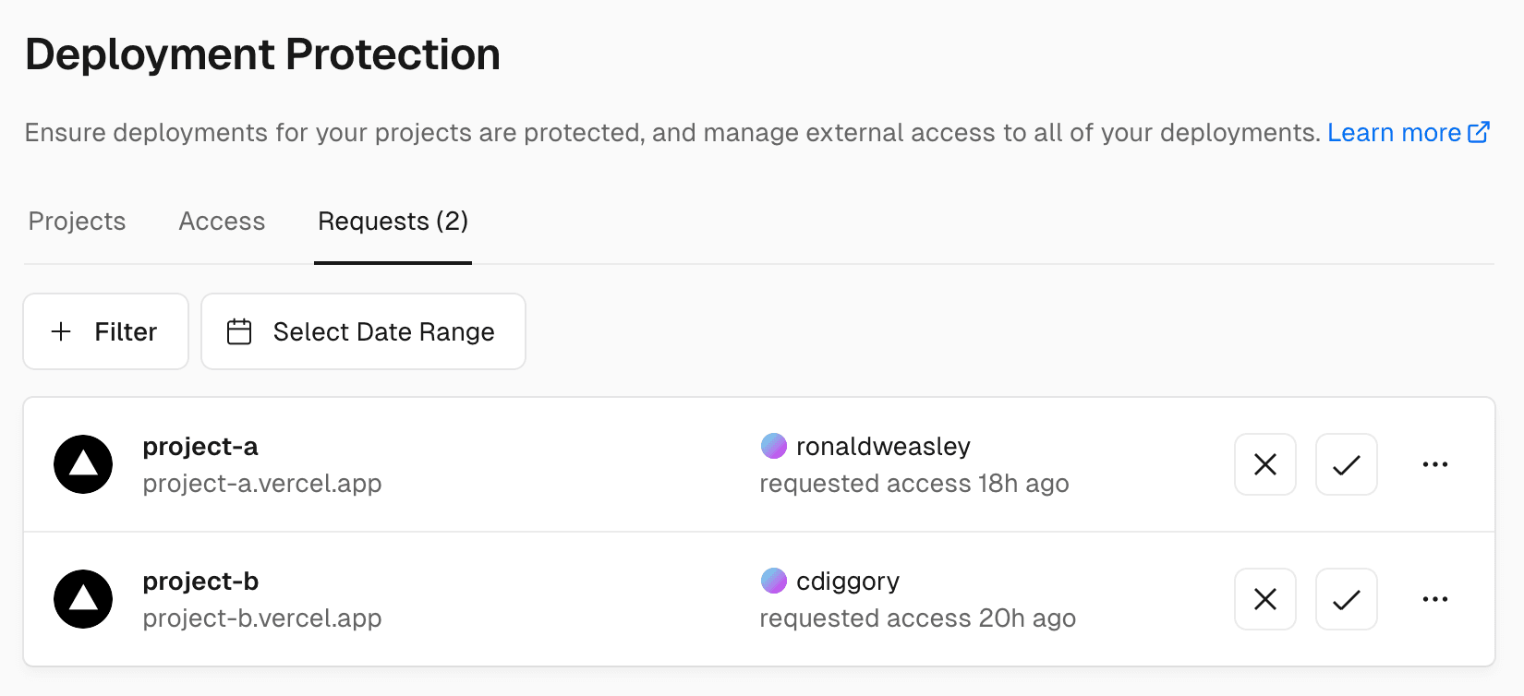
Task: Switch to the Projects tab
Action: 77,222
